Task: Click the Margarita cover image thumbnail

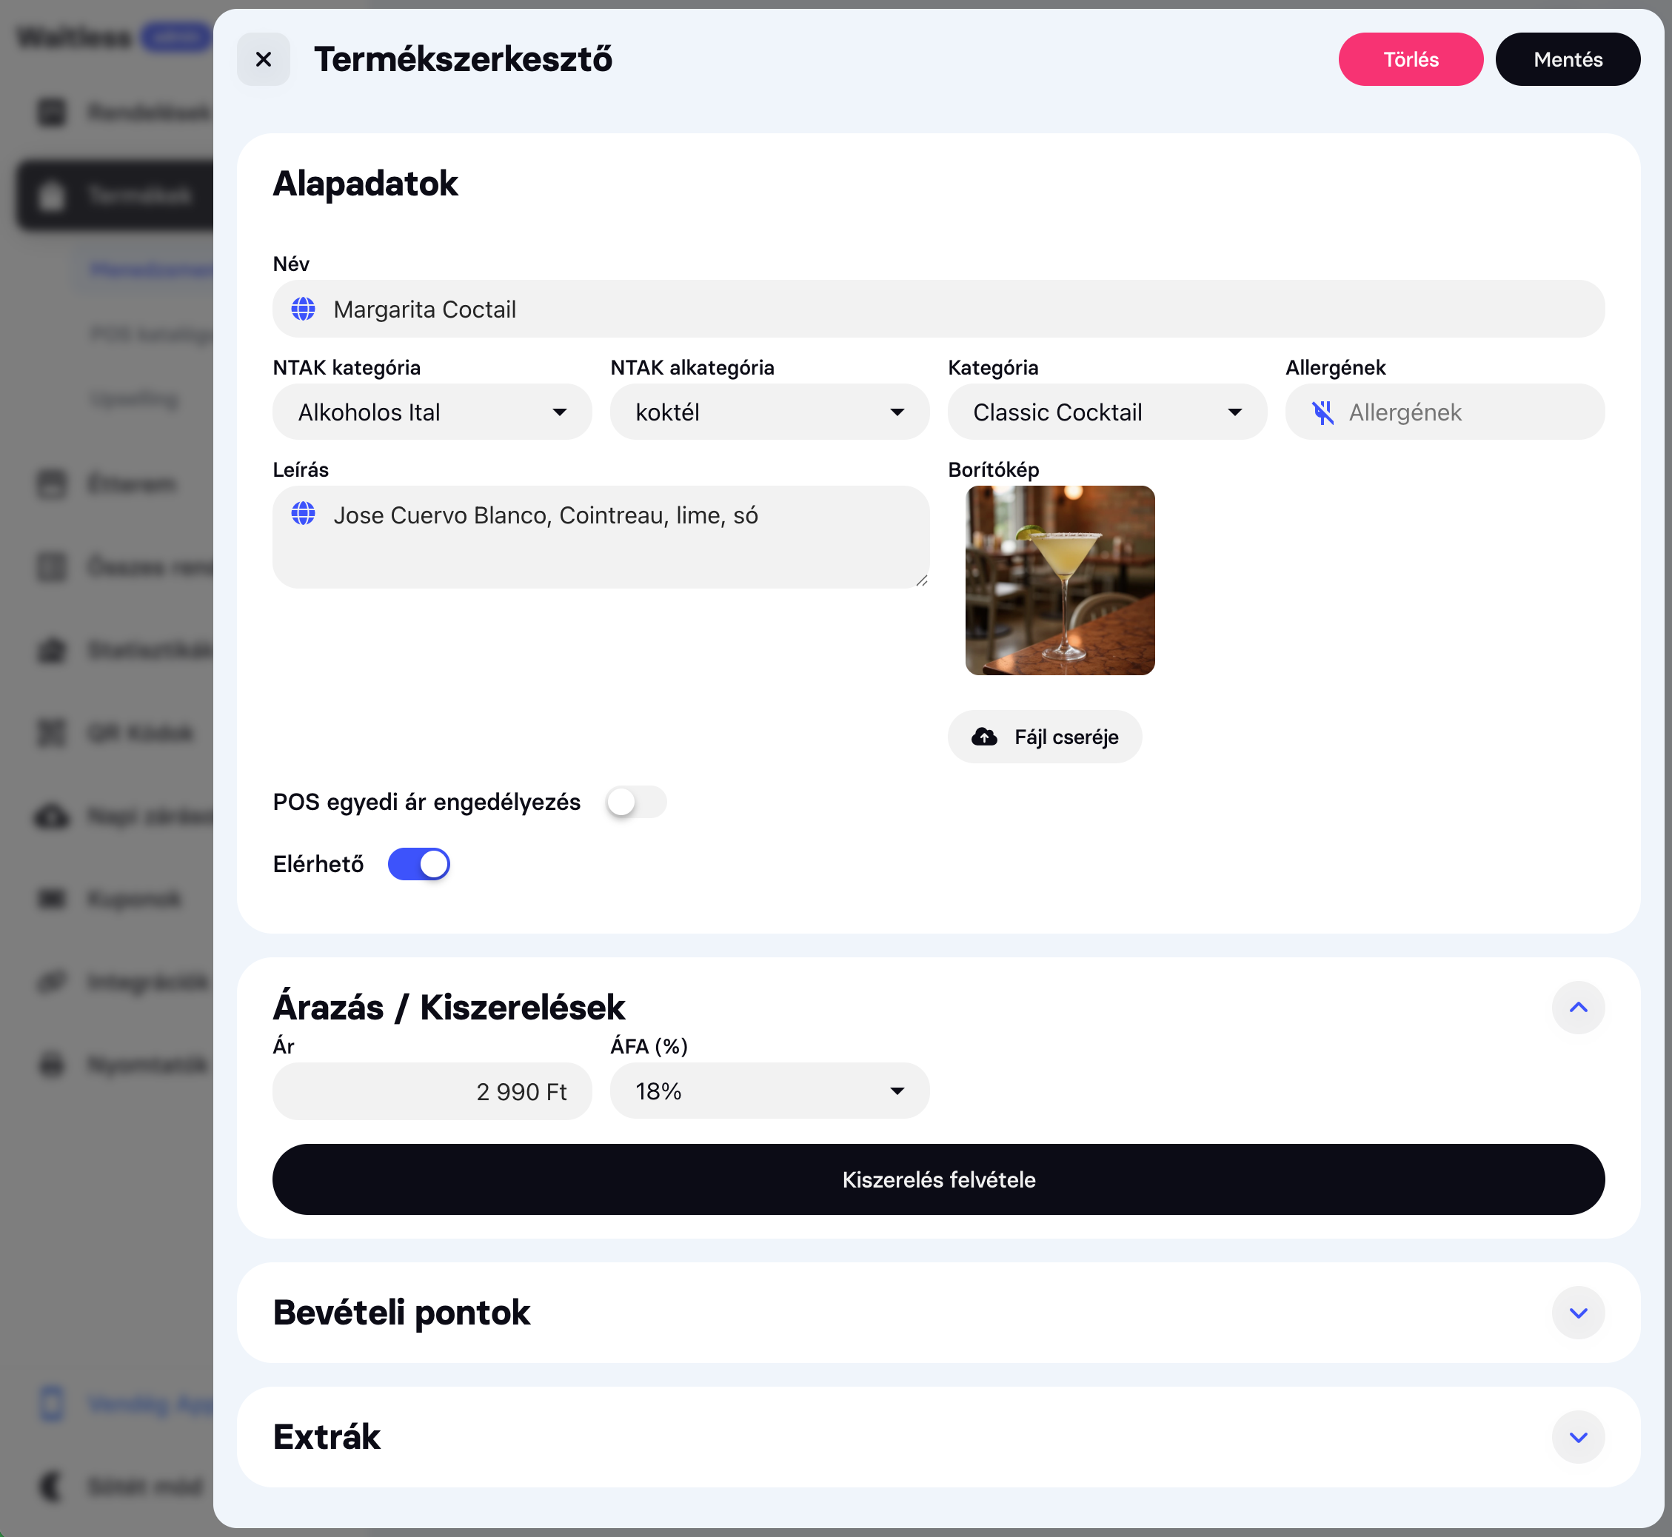Action: [x=1060, y=580]
